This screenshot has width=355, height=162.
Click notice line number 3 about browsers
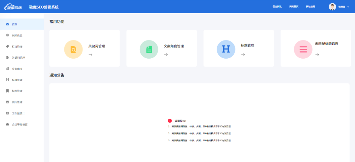200,141
